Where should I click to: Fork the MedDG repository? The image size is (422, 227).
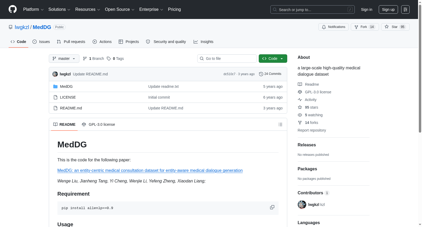pyautogui.click(x=365, y=27)
